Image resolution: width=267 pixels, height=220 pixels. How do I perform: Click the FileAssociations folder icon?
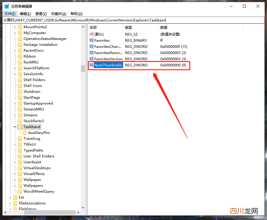[x=15, y=203]
